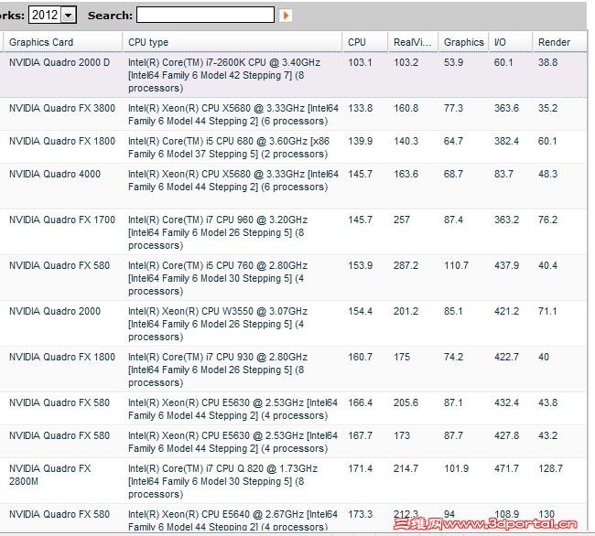
Task: Click I/O value 382.4
Action: [x=506, y=141]
